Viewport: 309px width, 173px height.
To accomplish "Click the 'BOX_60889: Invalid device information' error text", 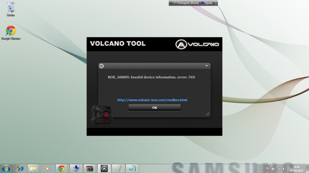I will point(151,77).
